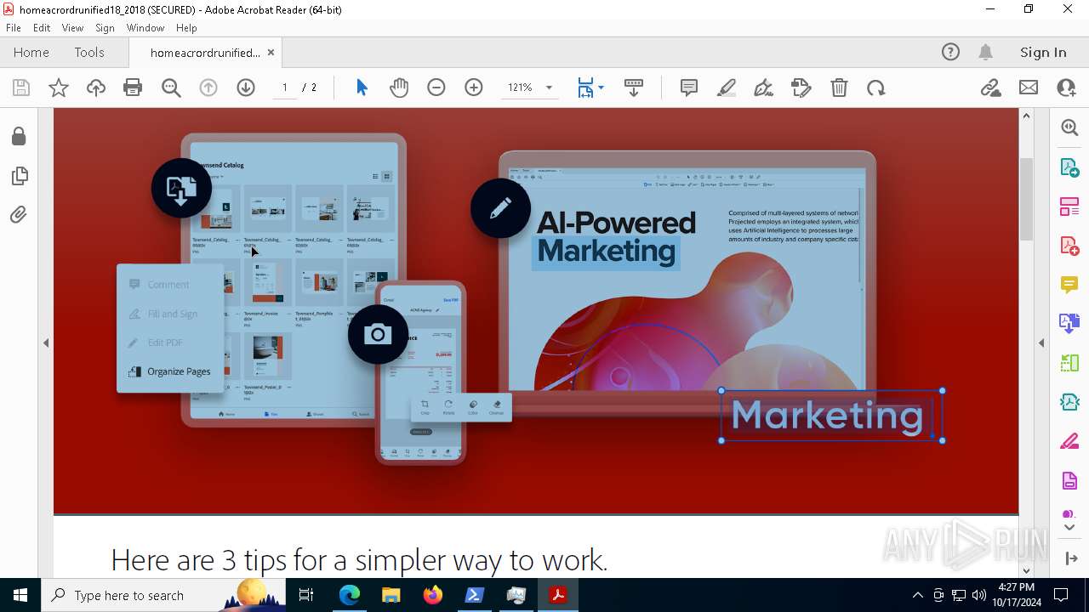
Task: Open the View menu
Action: point(72,27)
